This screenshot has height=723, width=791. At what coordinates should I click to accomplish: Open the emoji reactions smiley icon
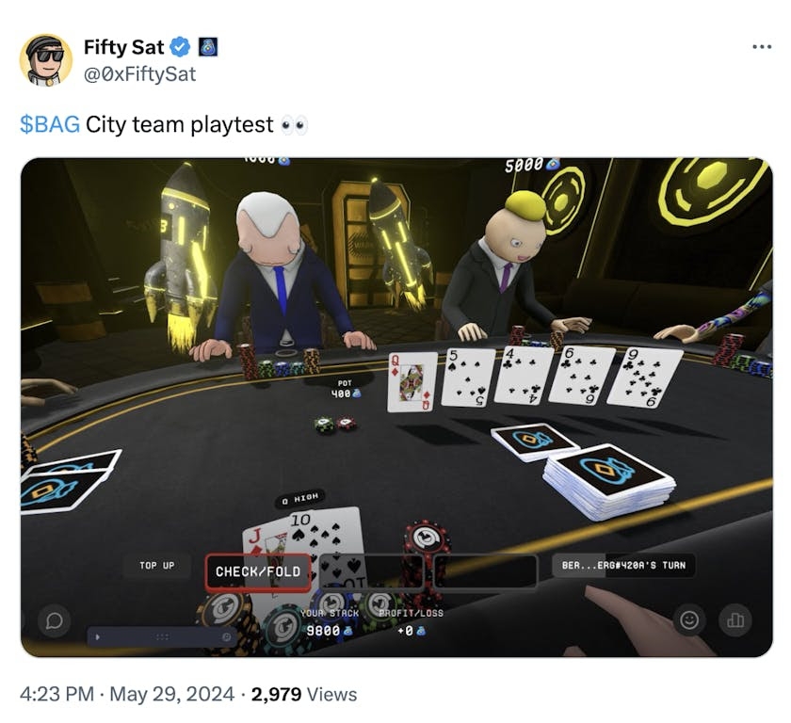[689, 619]
